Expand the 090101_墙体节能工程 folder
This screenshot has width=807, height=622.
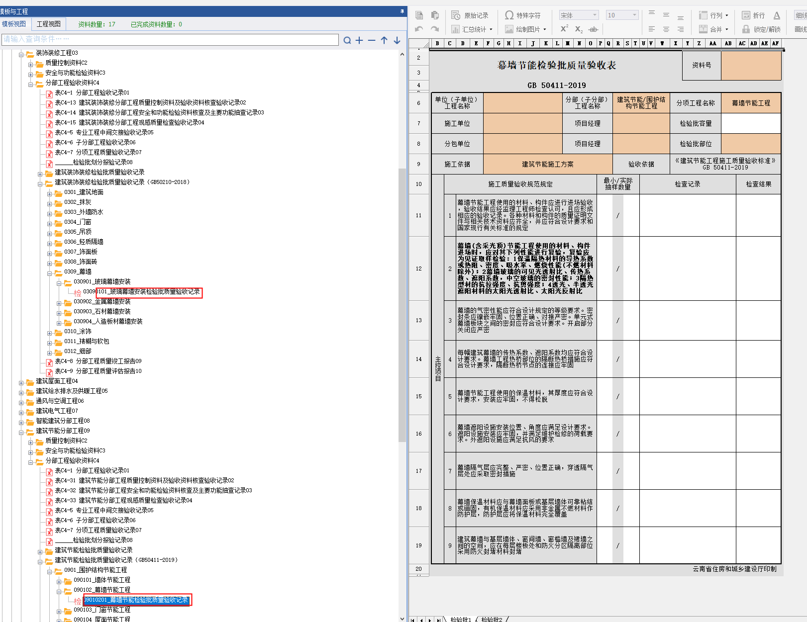(59, 582)
